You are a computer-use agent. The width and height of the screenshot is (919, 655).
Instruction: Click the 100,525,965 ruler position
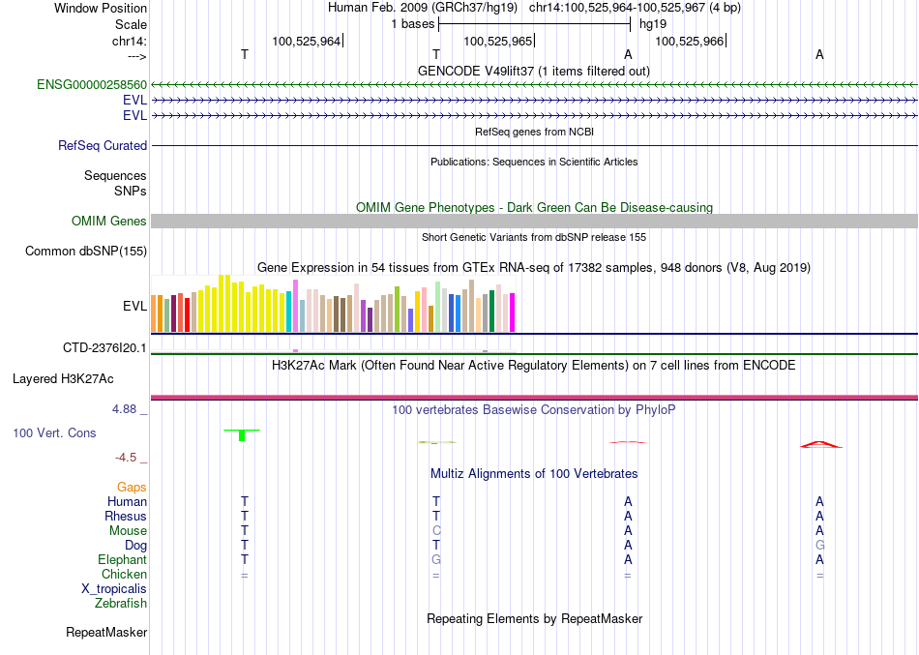click(x=497, y=41)
